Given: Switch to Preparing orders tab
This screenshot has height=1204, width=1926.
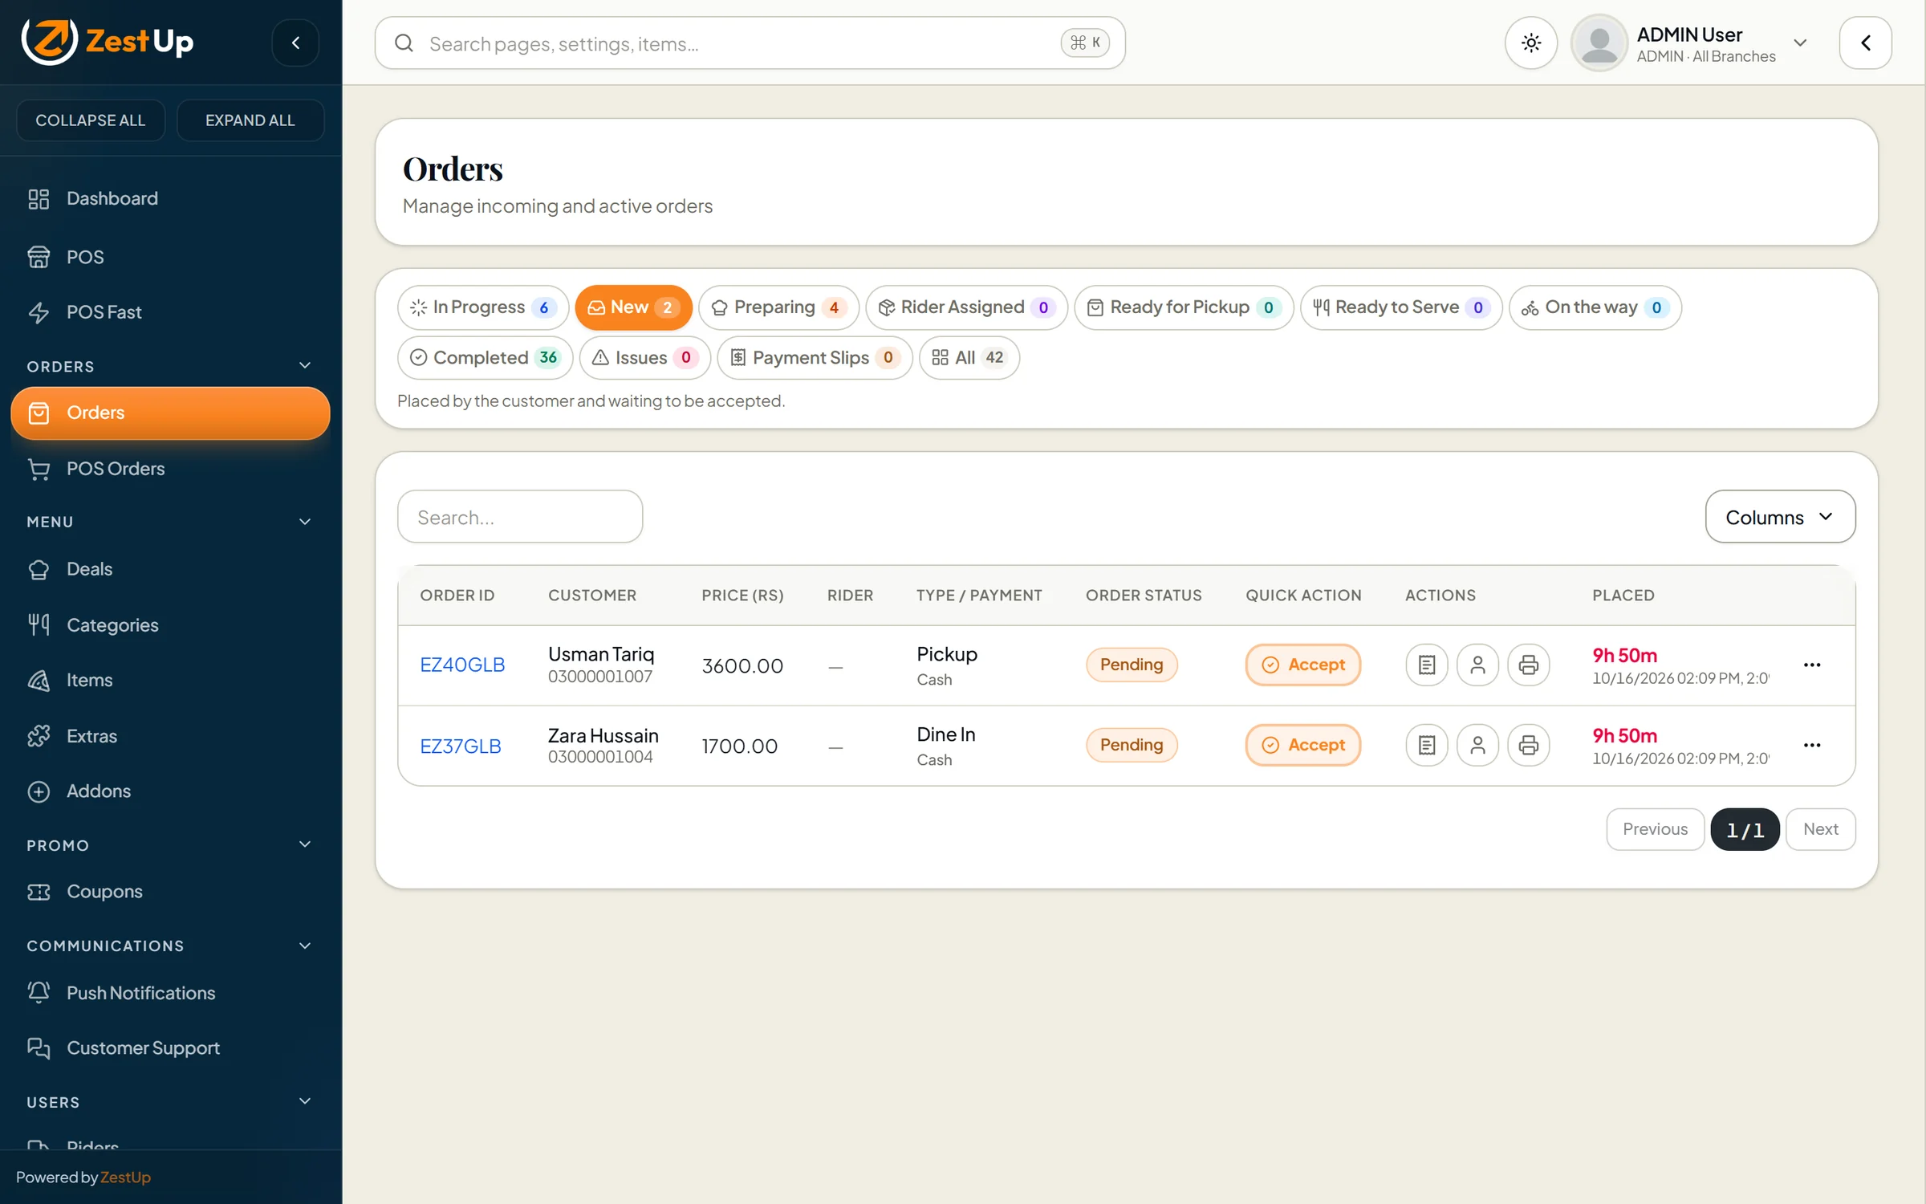Looking at the screenshot, I should pyautogui.click(x=778, y=307).
